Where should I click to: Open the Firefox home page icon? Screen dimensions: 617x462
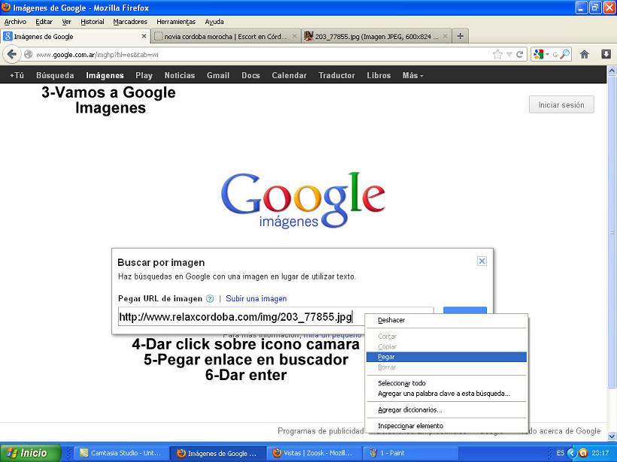pos(585,54)
